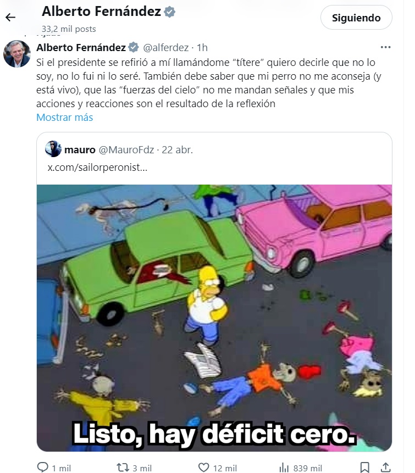Click the Alberto Fernández author name on post

coord(81,48)
